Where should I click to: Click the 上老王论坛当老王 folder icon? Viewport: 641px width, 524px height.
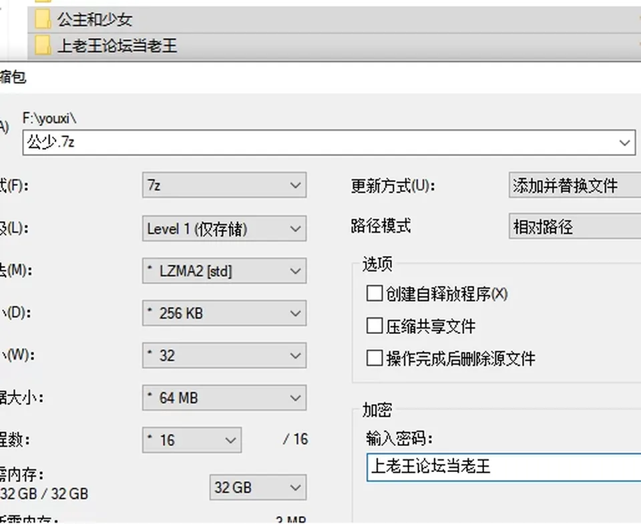point(43,45)
